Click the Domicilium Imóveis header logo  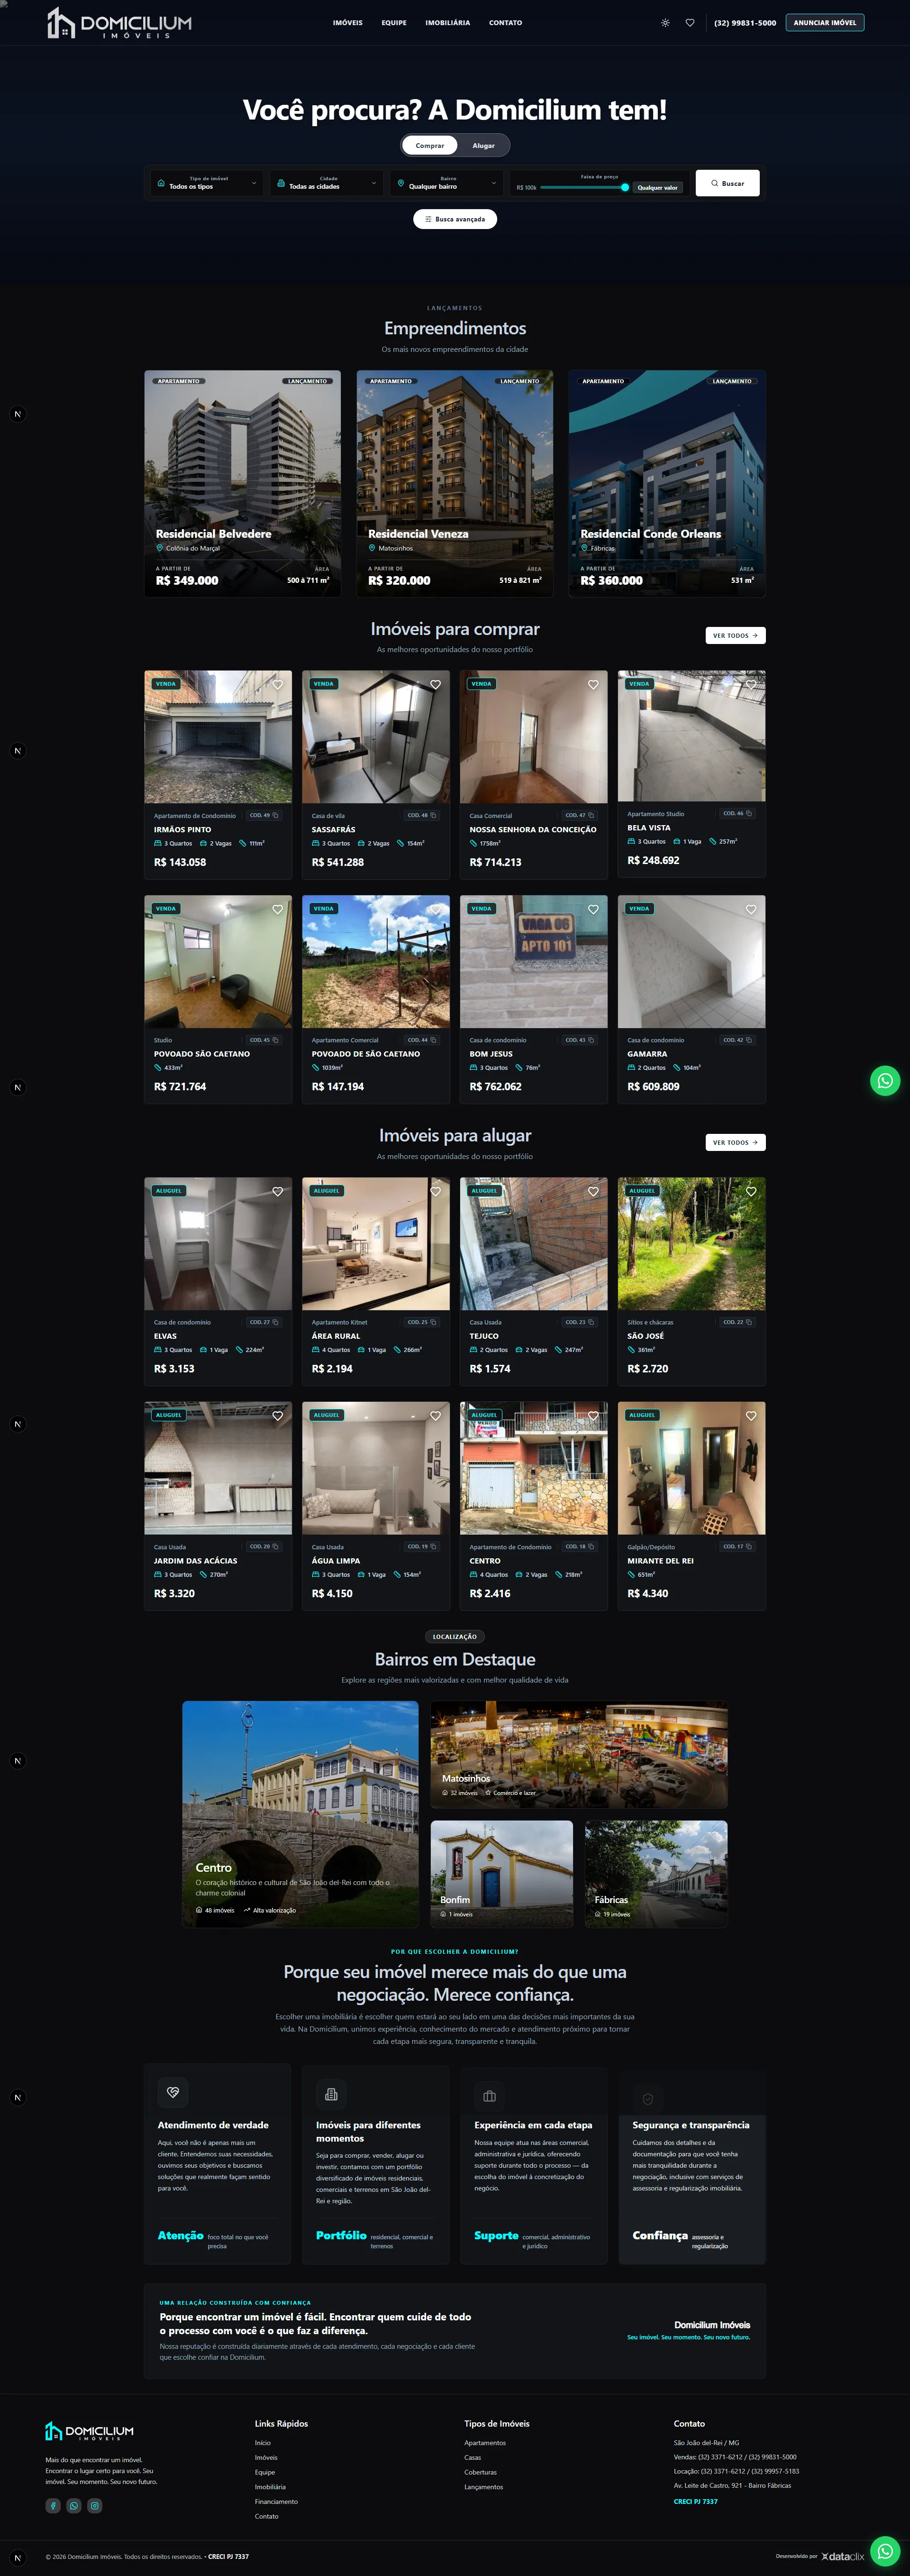[119, 23]
